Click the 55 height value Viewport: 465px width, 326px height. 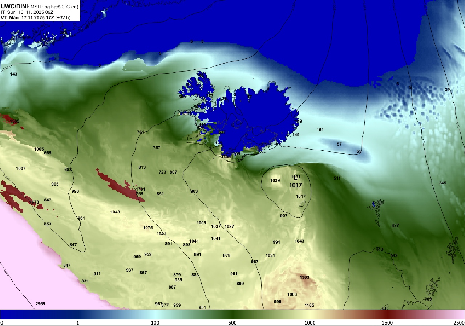359,151
